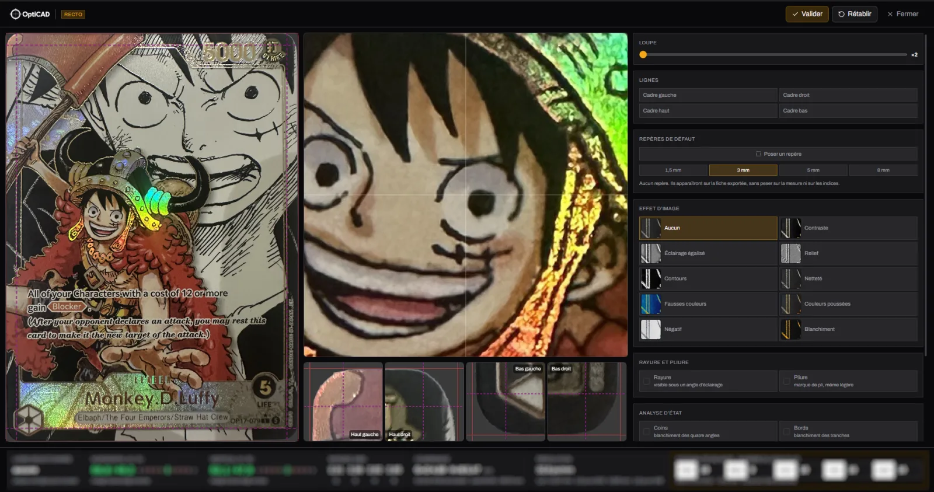Screen dimensions: 934x492
Task: Select the 1,5 mm marker size
Action: pyautogui.click(x=673, y=170)
